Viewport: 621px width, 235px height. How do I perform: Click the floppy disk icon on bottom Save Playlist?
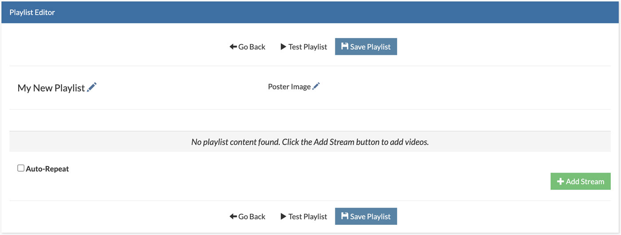pos(345,216)
